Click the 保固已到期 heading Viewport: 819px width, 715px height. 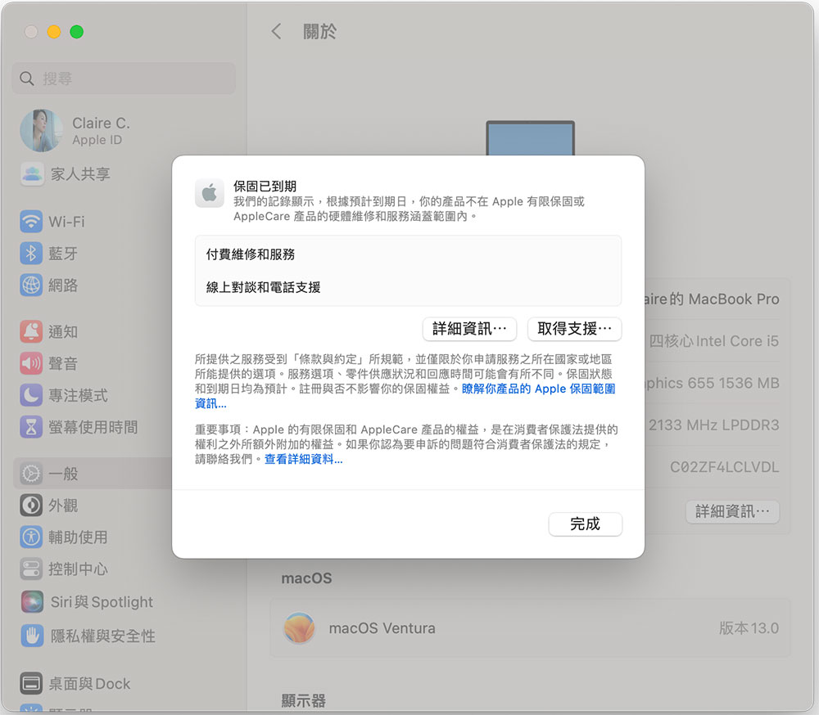coord(265,187)
